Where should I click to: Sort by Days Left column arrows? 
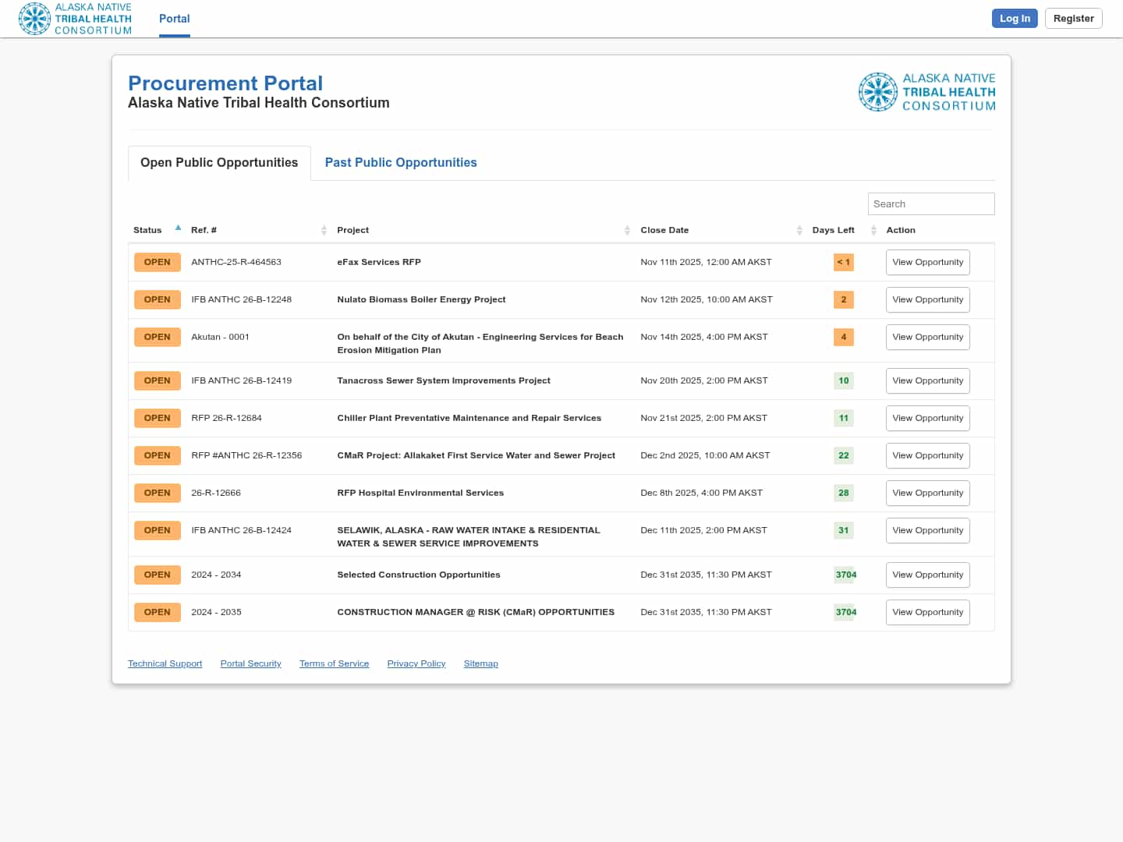point(873,230)
